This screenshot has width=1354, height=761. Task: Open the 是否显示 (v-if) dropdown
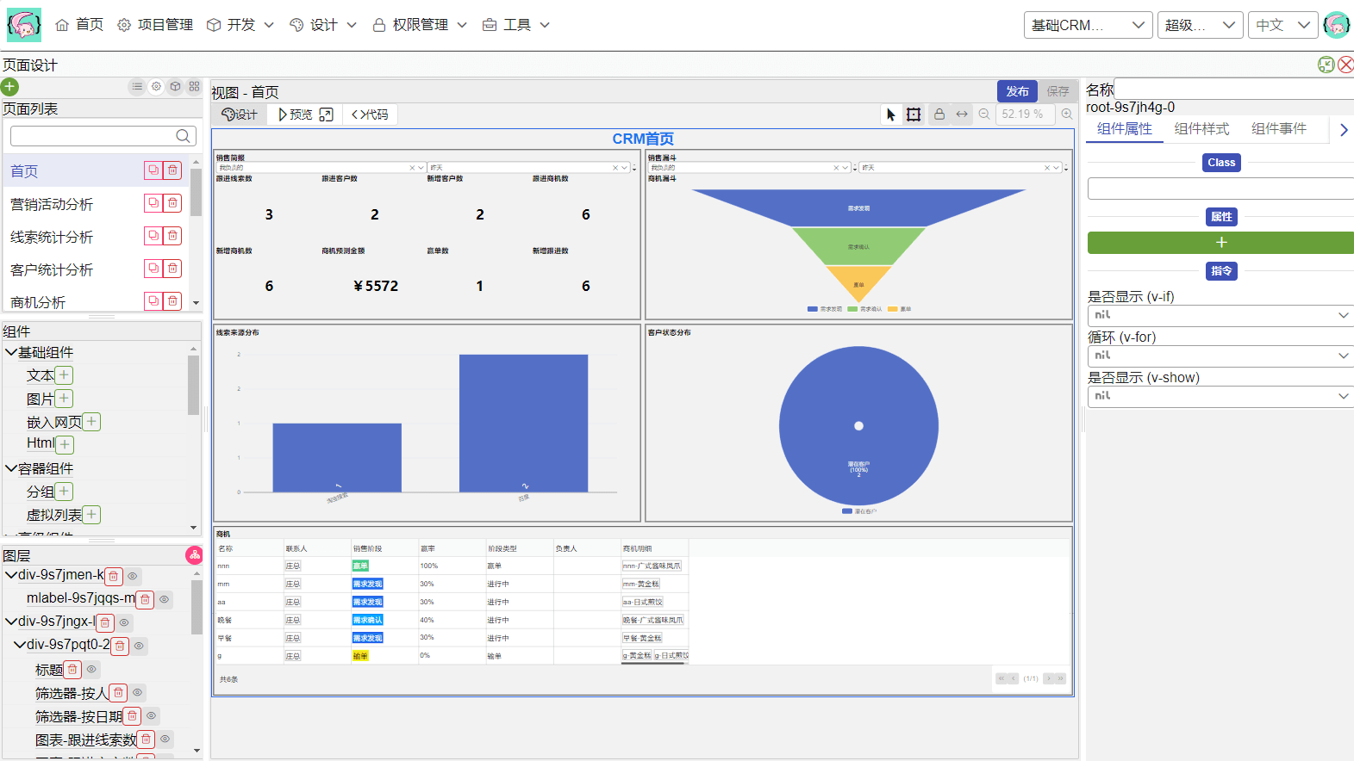pos(1220,316)
